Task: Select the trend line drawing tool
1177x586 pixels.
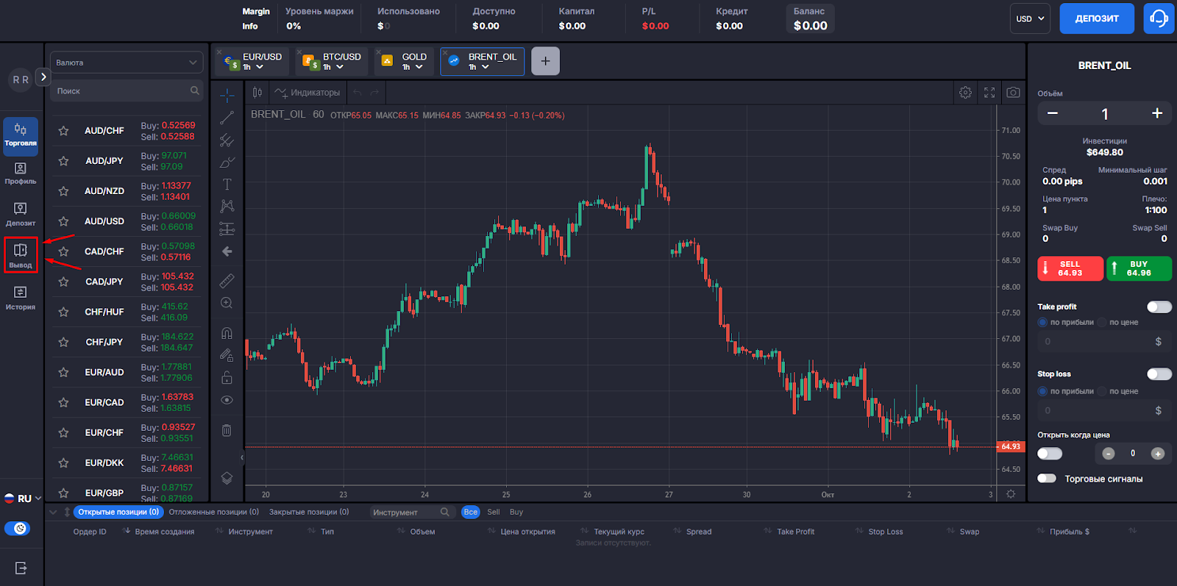Action: (x=227, y=118)
